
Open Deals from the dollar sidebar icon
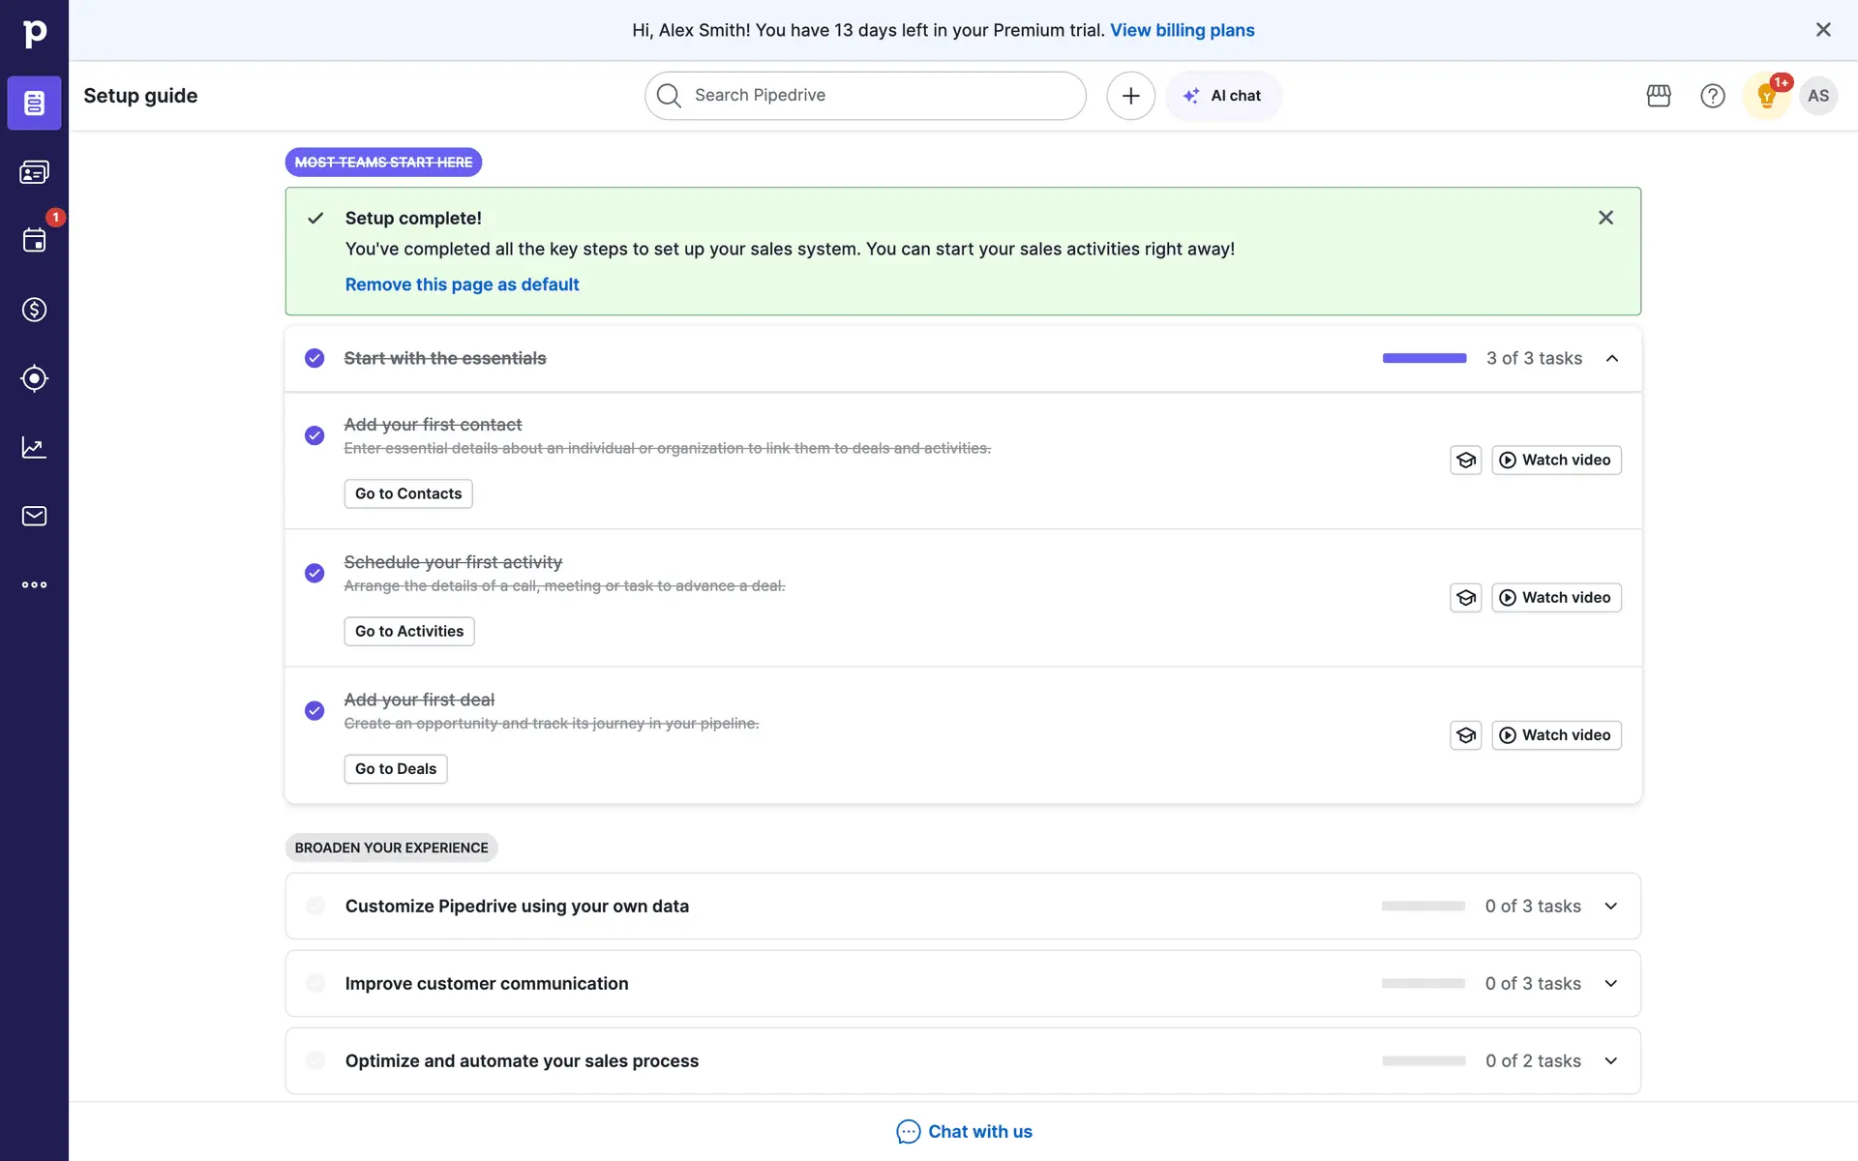pos(34,310)
